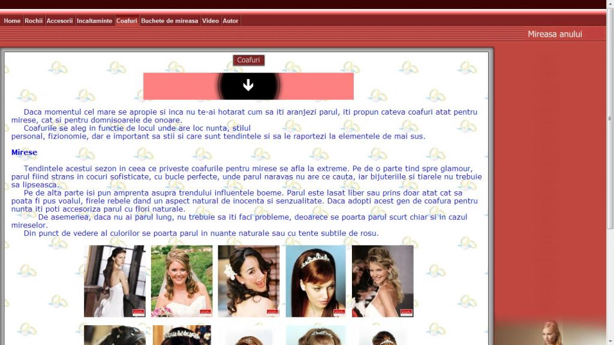Go to the Rochii page
The height and width of the screenshot is (345, 614).
pyautogui.click(x=34, y=21)
